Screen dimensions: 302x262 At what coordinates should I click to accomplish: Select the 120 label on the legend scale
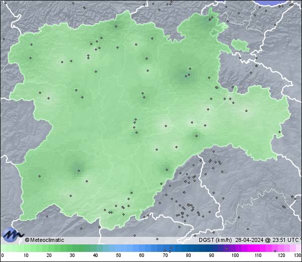click(x=281, y=255)
